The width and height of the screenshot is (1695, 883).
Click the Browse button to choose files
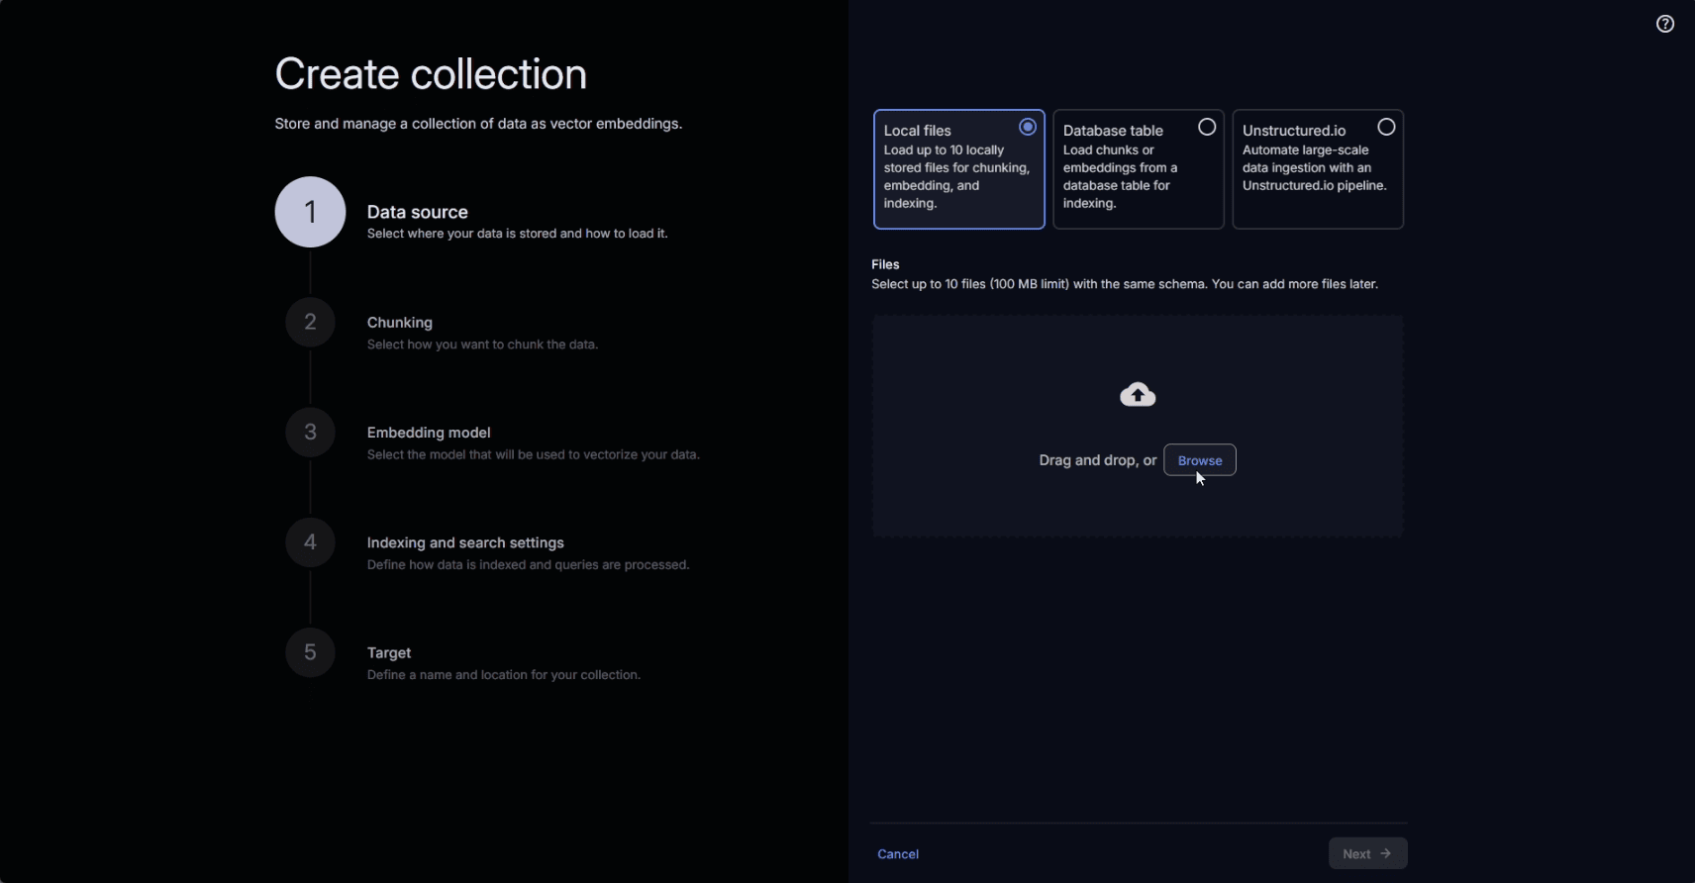point(1200,460)
